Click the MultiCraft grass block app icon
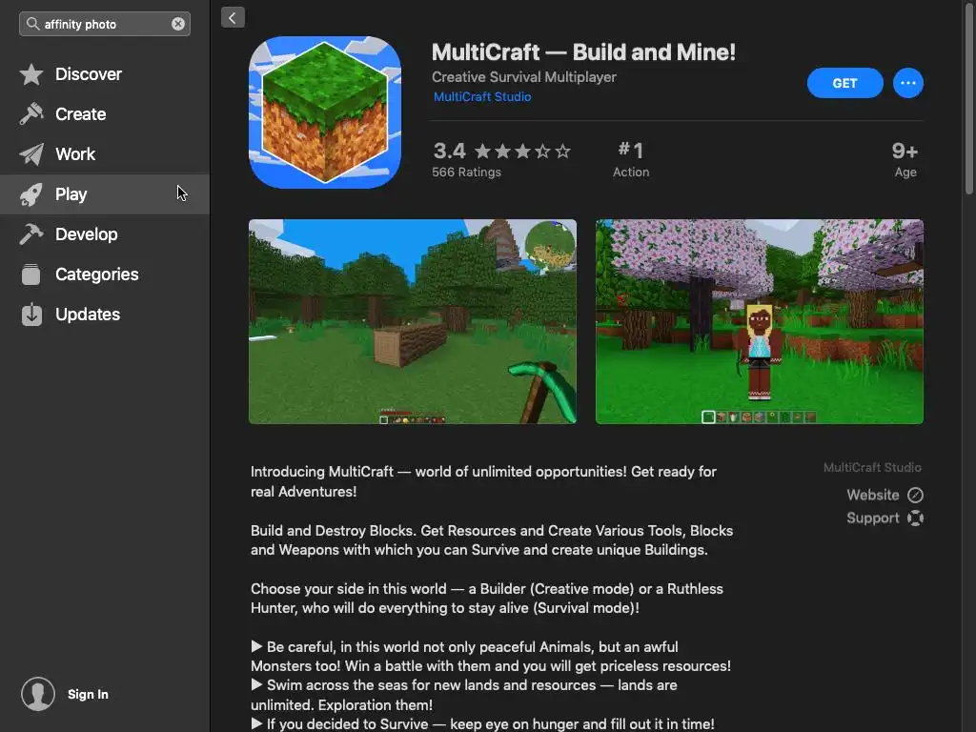 325,112
